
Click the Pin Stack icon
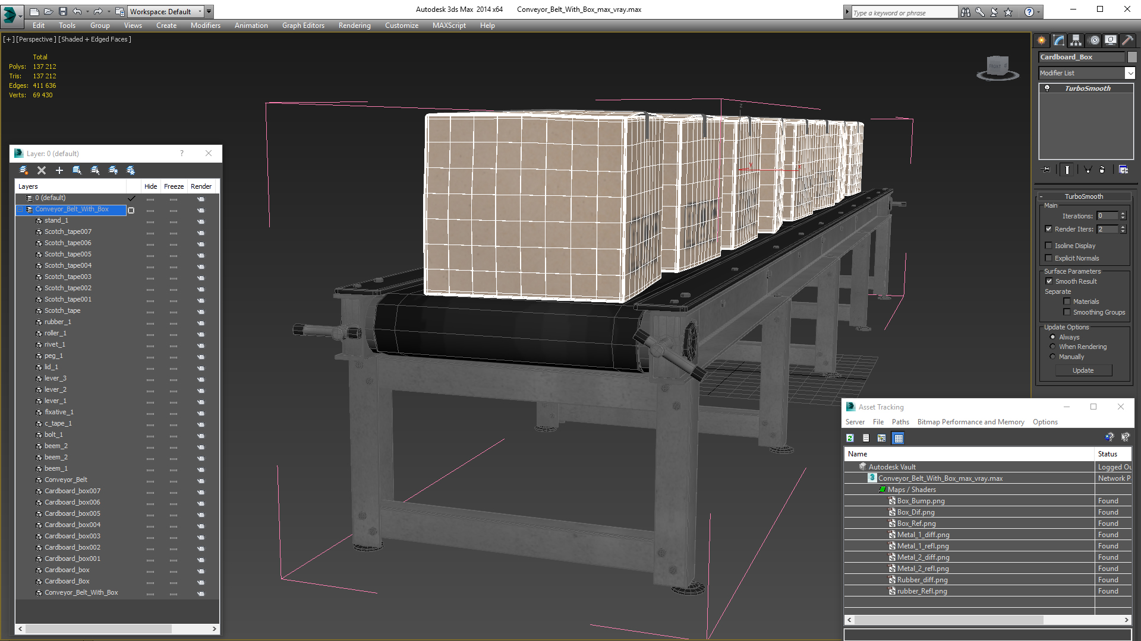[x=1047, y=170]
